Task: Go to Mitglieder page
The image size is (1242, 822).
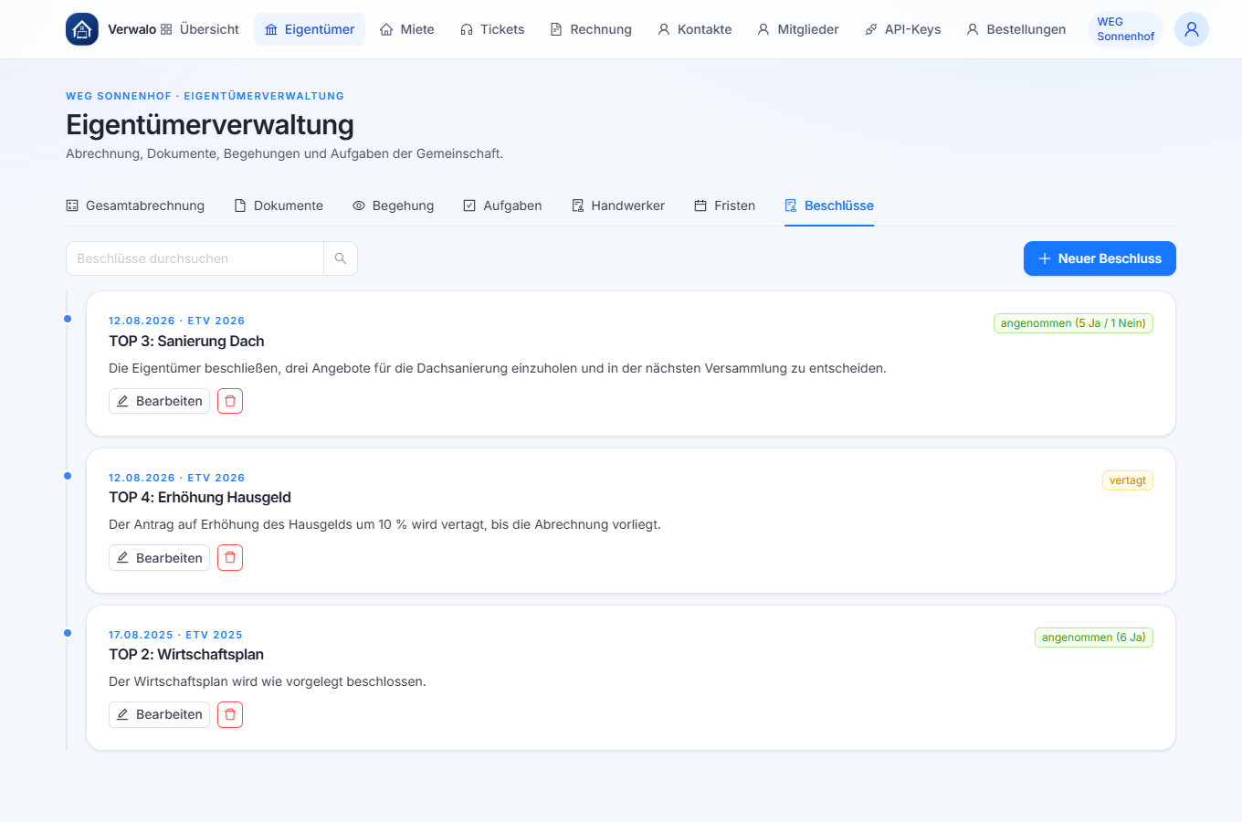Action: pyautogui.click(x=798, y=29)
